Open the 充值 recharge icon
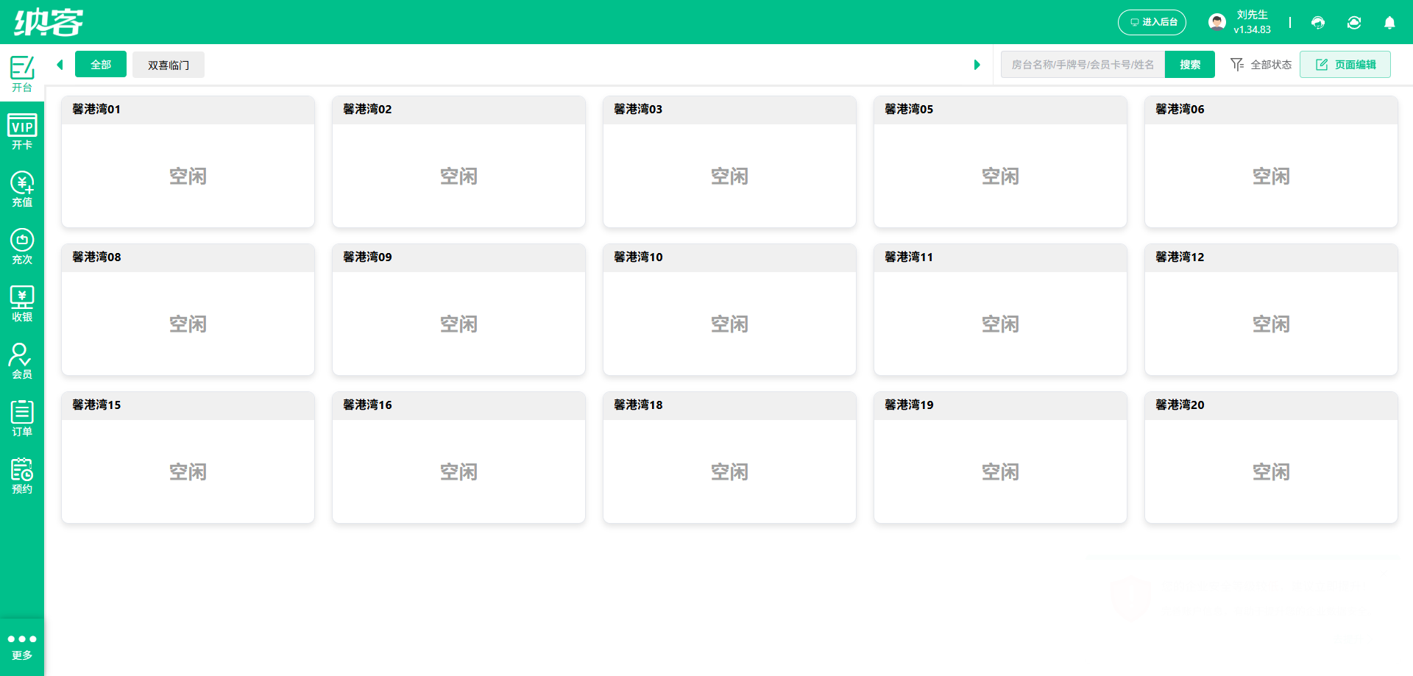Viewport: 1413px width, 676px height. 22,188
